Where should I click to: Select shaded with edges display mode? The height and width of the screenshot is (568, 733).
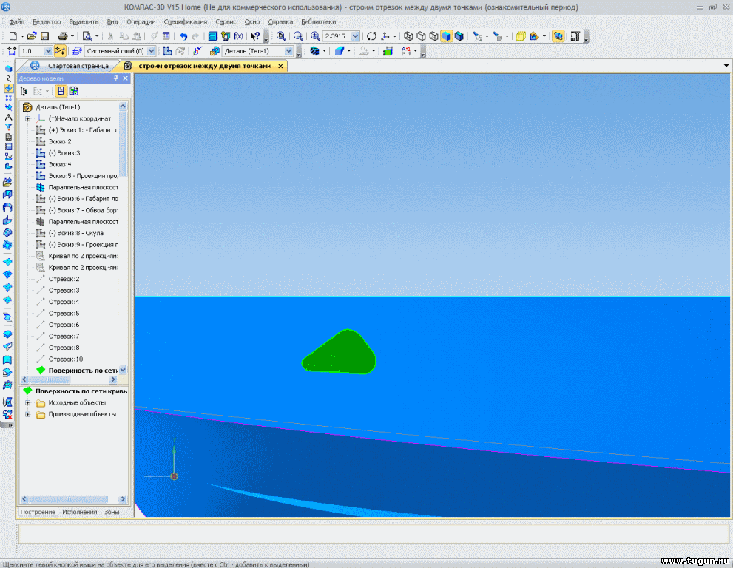click(x=459, y=36)
